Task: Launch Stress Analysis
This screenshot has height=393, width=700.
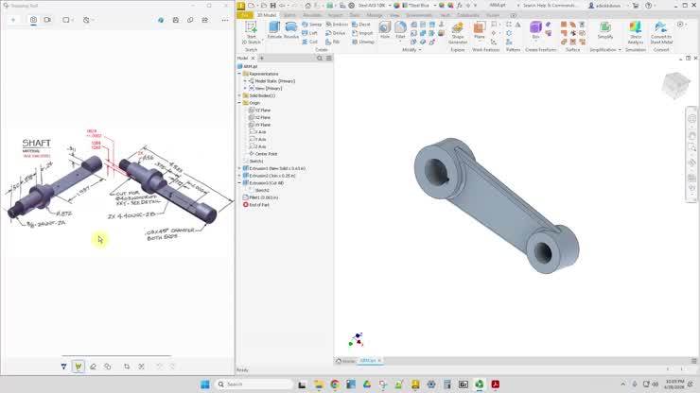Action: (x=636, y=33)
